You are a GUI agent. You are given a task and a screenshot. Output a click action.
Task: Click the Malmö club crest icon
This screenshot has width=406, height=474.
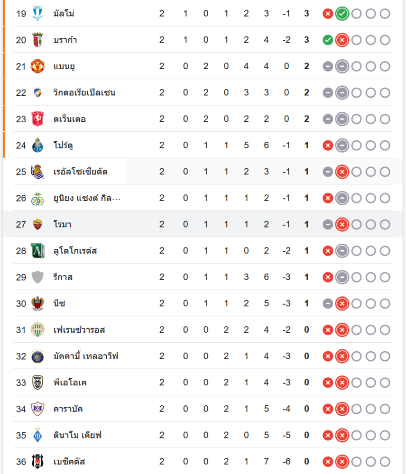37,13
